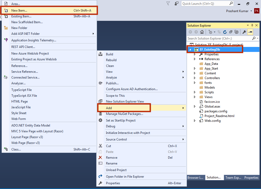
Task: Toggle the Preview Selected Items button
Action: 250,32
